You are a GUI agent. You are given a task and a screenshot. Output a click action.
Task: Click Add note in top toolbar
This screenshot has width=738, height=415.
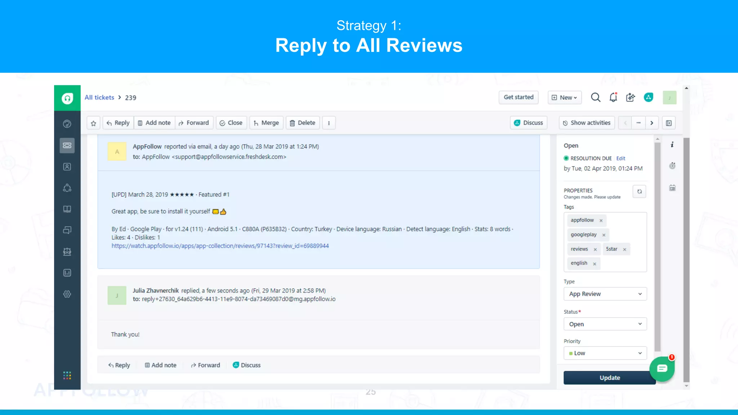tap(154, 123)
